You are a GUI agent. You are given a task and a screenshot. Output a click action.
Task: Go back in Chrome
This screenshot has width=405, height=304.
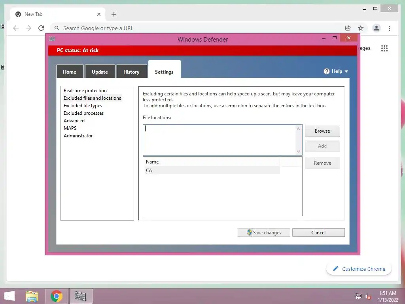pos(16,28)
